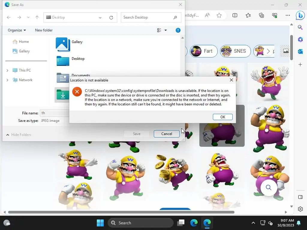Open recent locations dropdown chevron
307x230 pixels.
point(28,17)
